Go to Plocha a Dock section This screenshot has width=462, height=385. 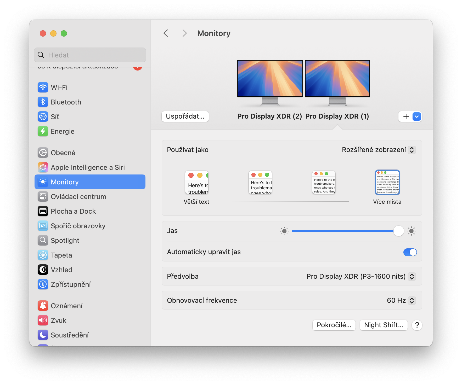click(73, 211)
